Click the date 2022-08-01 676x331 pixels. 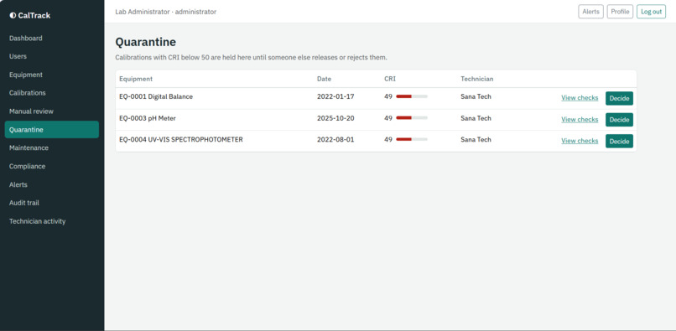pos(335,140)
